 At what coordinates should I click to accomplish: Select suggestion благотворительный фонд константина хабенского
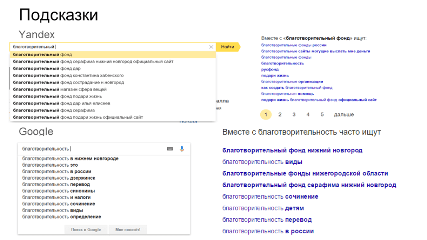click(68, 75)
